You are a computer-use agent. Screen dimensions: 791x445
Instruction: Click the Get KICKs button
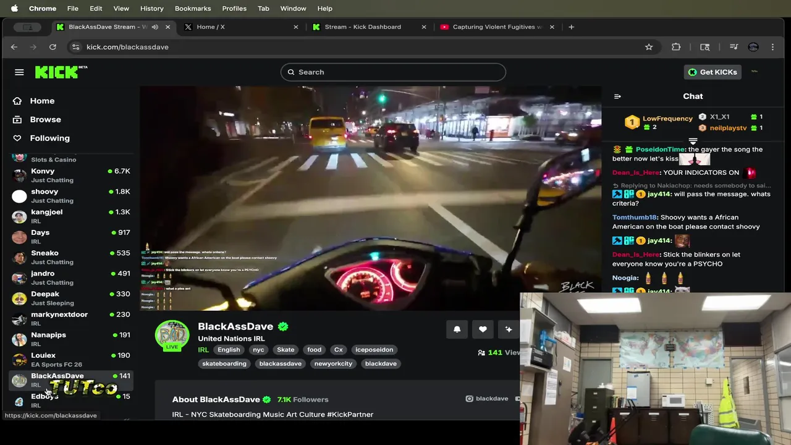tap(713, 72)
